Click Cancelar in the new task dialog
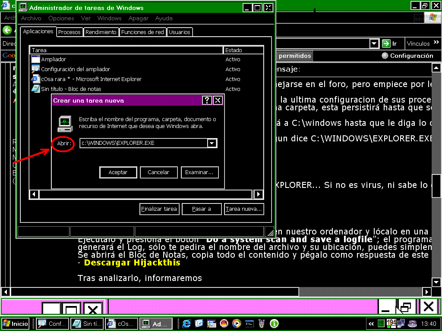The width and height of the screenshot is (442, 331). pos(158,172)
